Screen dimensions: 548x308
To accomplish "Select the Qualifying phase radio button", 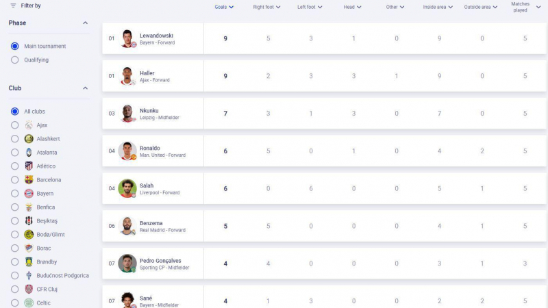I will coord(15,60).
